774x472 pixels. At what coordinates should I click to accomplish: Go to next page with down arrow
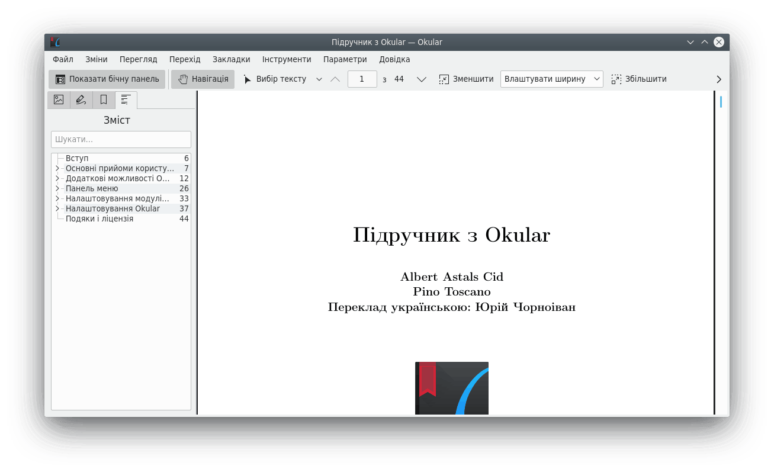[x=422, y=79]
